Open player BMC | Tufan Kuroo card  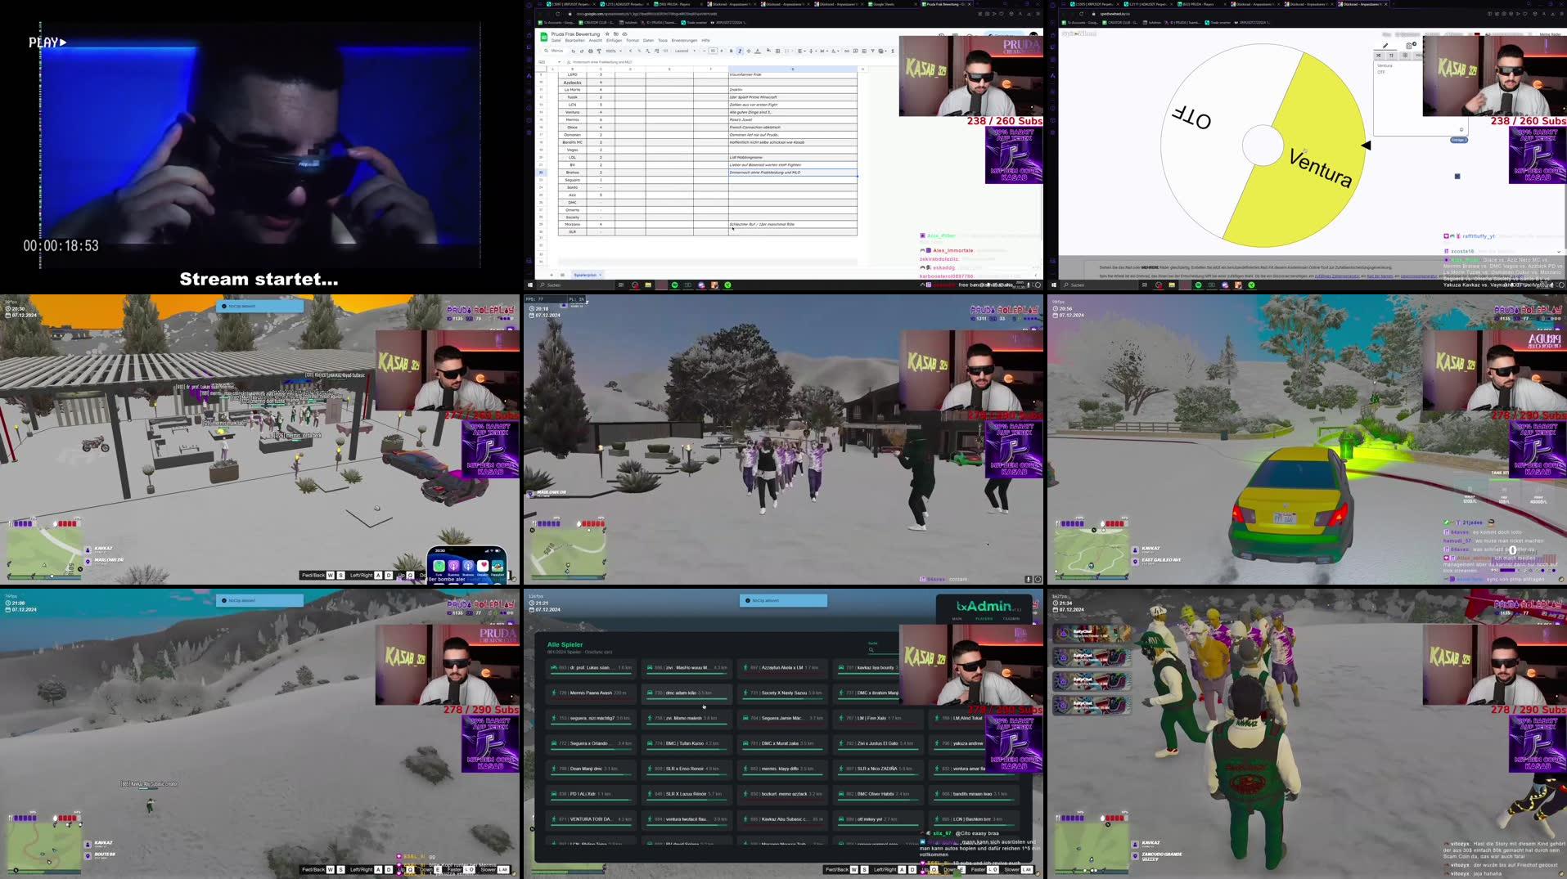tap(686, 743)
